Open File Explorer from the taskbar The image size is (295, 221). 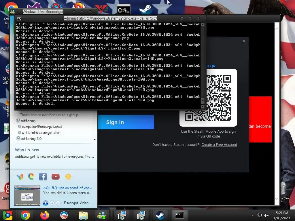point(83,216)
